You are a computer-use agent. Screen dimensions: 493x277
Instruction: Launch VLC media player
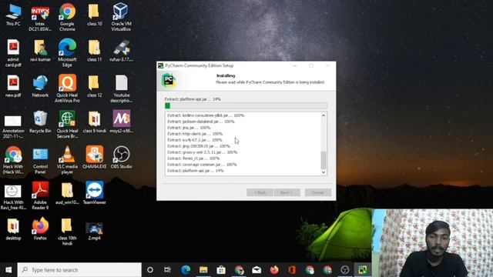point(67,160)
